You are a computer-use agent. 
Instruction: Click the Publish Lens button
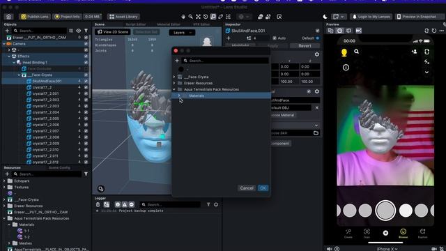tap(34, 17)
